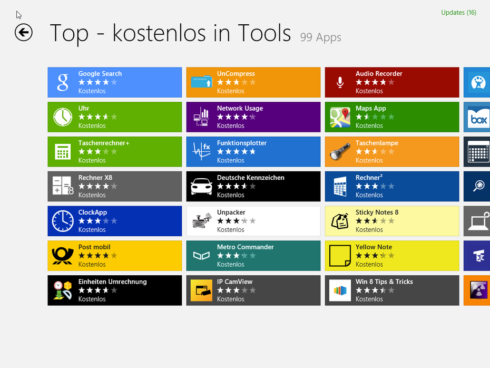
Task: Open the Google Search app title
Action: [x=100, y=73]
